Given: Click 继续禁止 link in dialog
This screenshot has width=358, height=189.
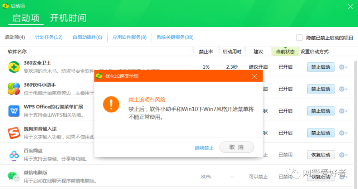Looking at the screenshot, I should click(x=204, y=148).
